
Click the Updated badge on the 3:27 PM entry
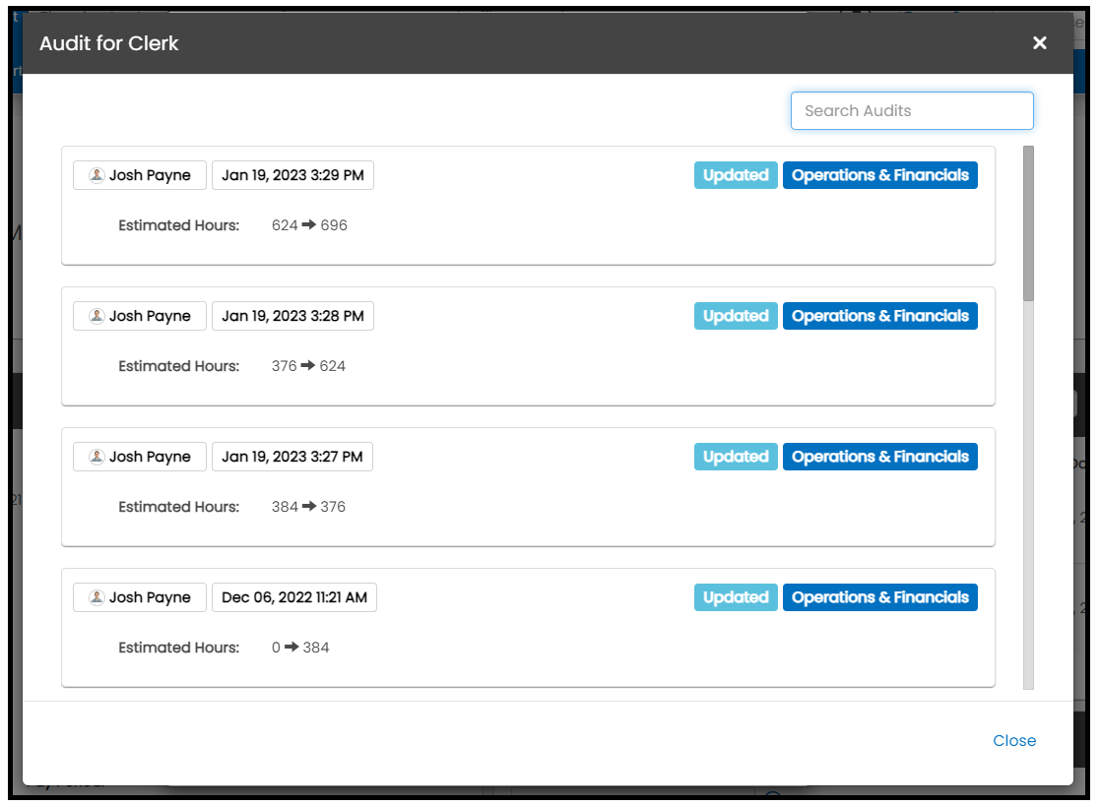[736, 457]
